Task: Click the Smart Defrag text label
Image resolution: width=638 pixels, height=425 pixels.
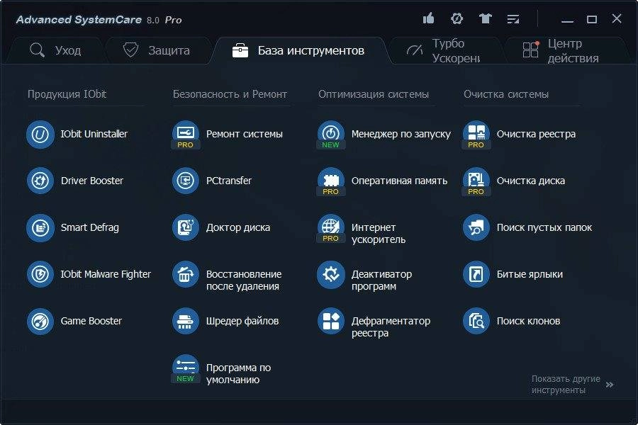Action: 90,227
